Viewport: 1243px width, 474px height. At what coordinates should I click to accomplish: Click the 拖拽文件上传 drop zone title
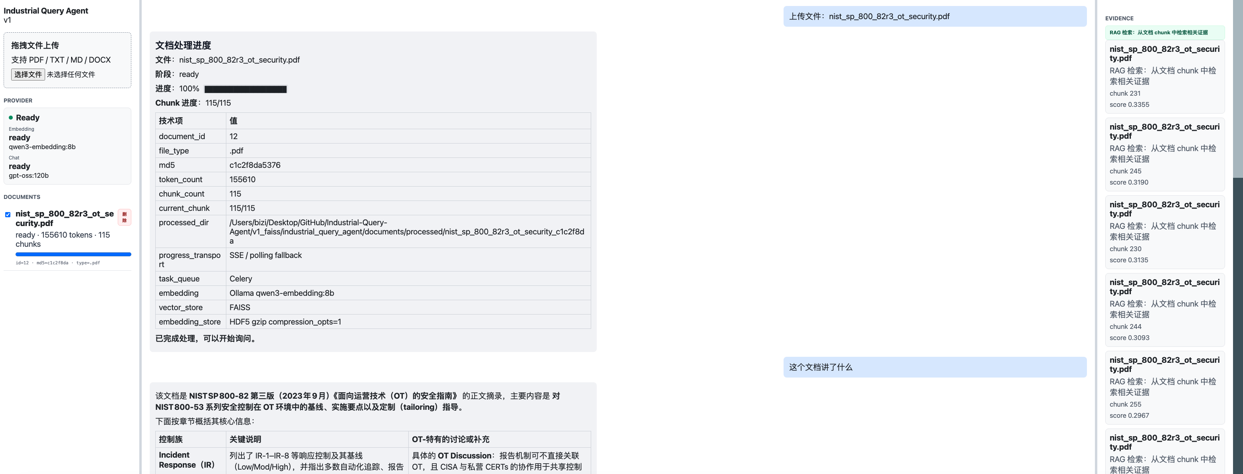point(35,45)
